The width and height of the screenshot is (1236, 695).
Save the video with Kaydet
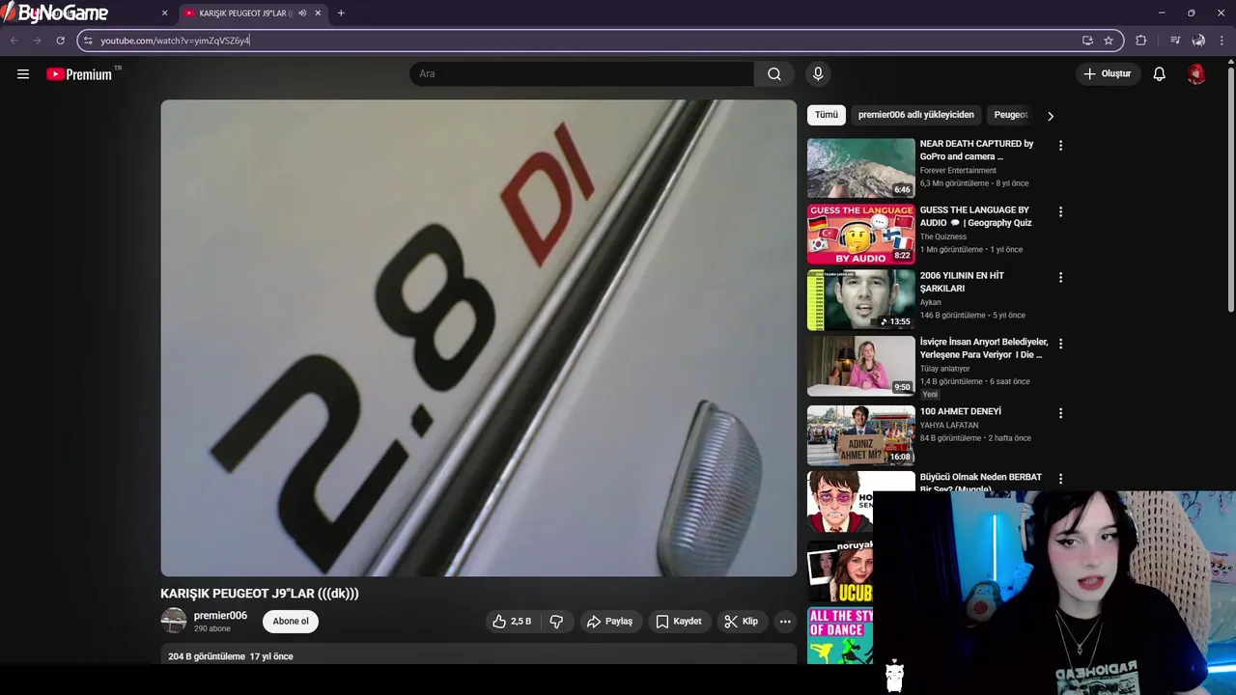click(x=679, y=622)
